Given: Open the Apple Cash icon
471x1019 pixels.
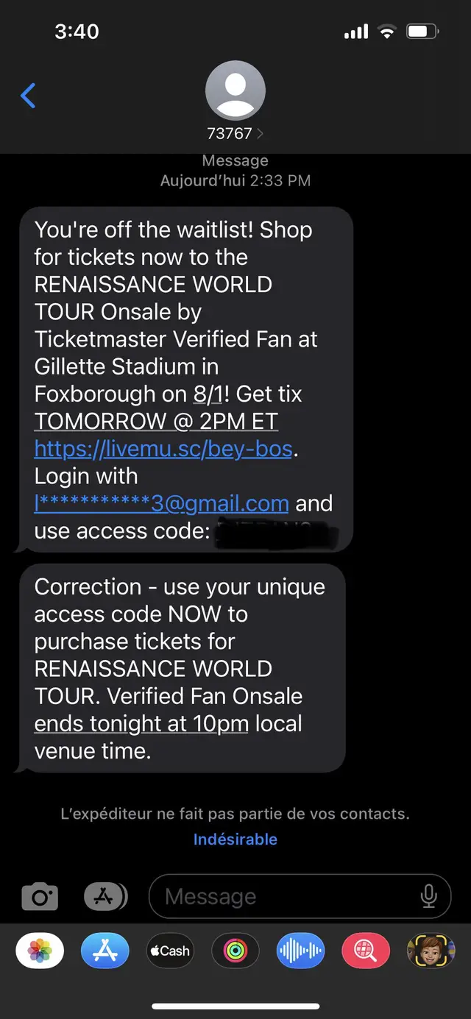Looking at the screenshot, I should (170, 951).
